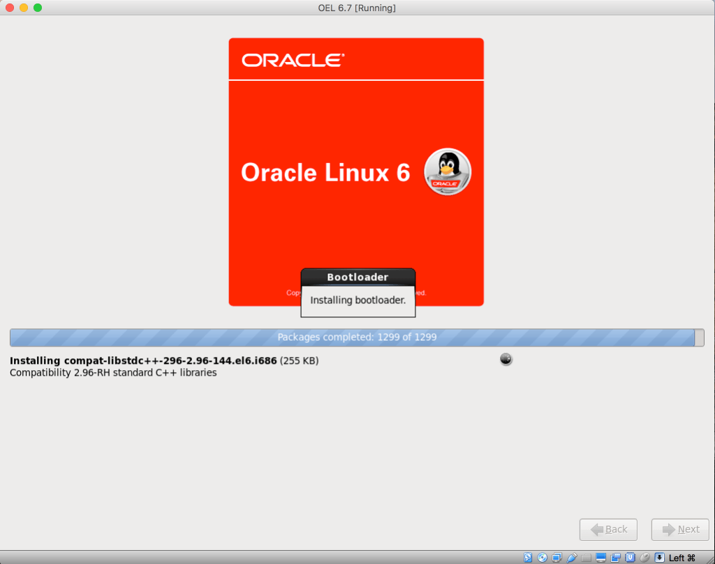Click the shared folders status icon

coord(587,557)
